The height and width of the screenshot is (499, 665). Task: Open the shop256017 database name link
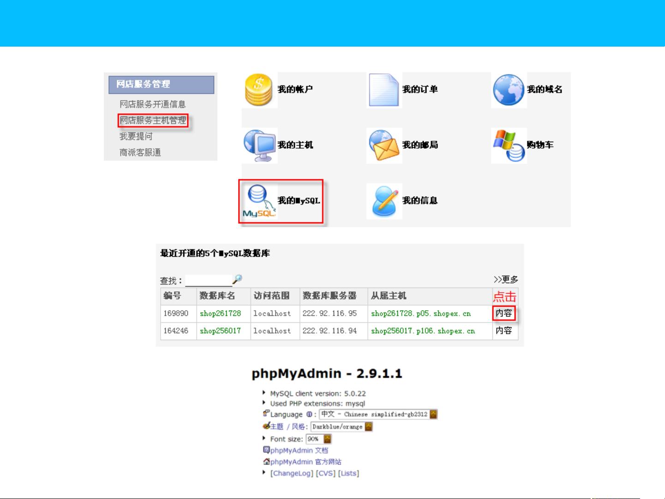[220, 331]
